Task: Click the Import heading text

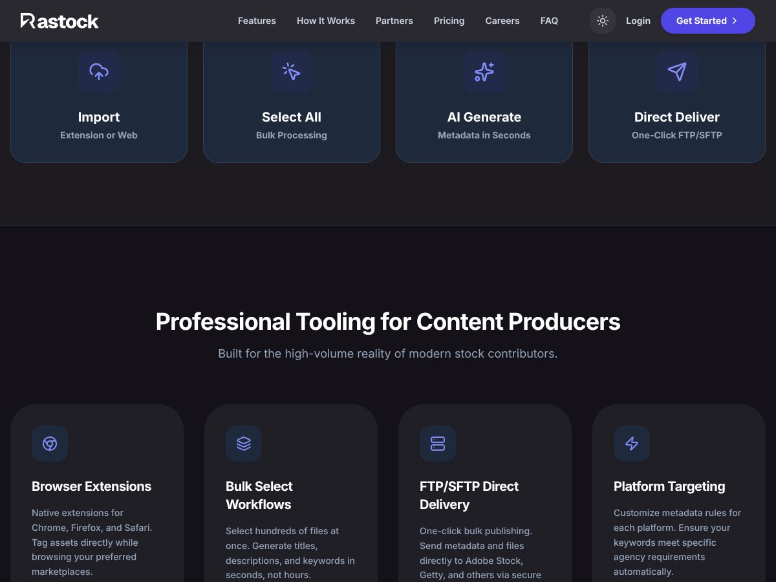Action: 99,117
